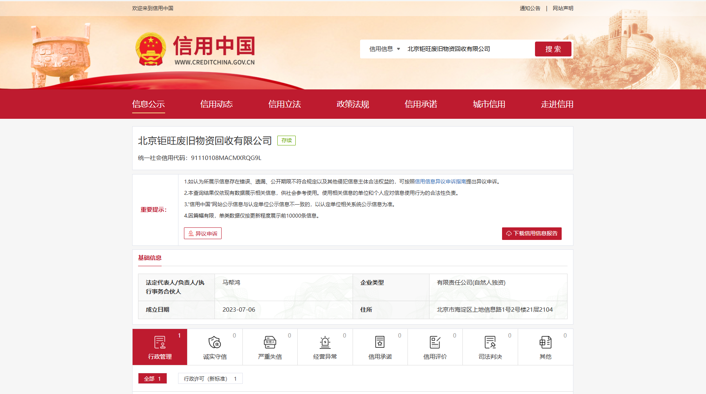
Task: Navigate to the 信用承诺 nav menu
Action: click(x=421, y=104)
